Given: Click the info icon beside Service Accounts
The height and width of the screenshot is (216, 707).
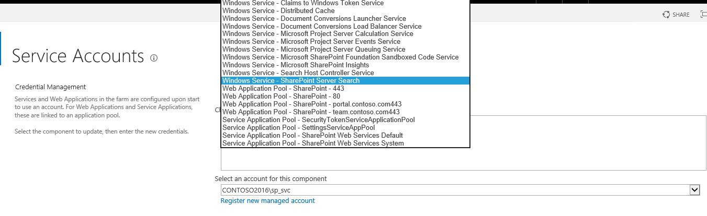Looking at the screenshot, I should coord(154,58).
